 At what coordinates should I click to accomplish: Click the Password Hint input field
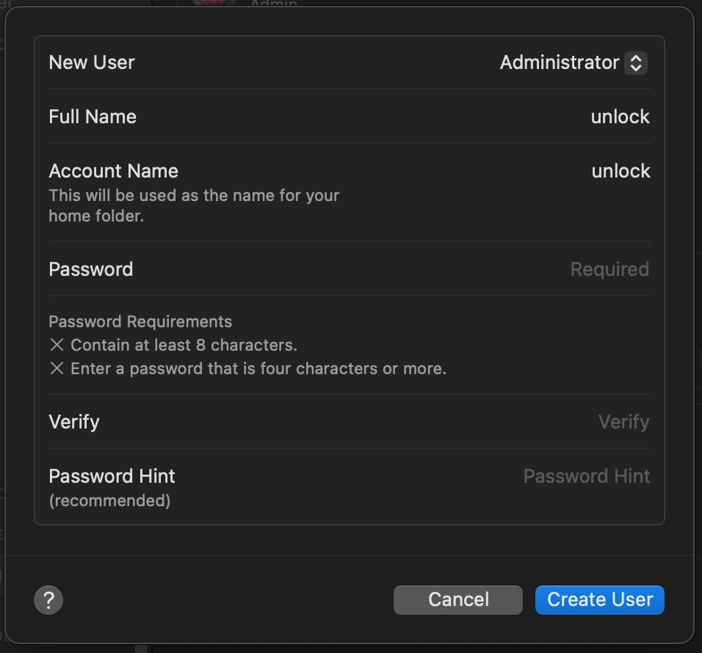[x=586, y=476]
